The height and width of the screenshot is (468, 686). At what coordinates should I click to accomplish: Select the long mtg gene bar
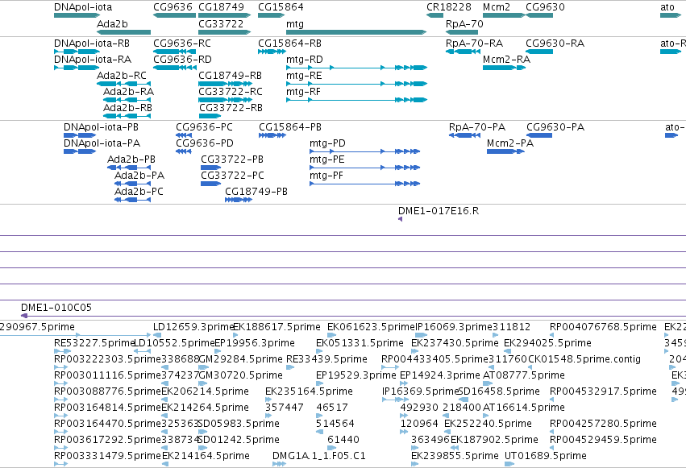click(x=356, y=32)
